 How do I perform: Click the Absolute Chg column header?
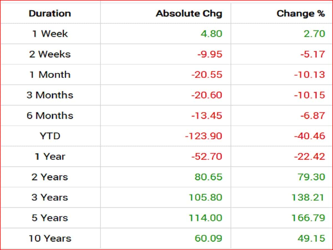(x=189, y=14)
